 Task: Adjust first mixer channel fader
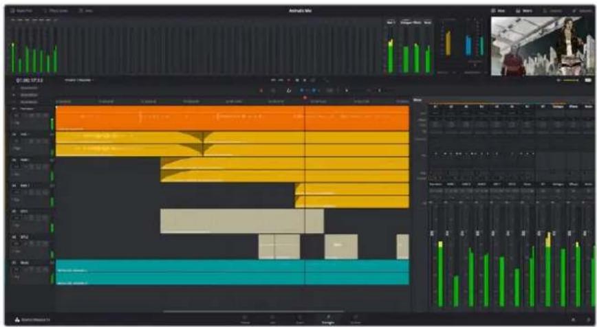coord(432,233)
